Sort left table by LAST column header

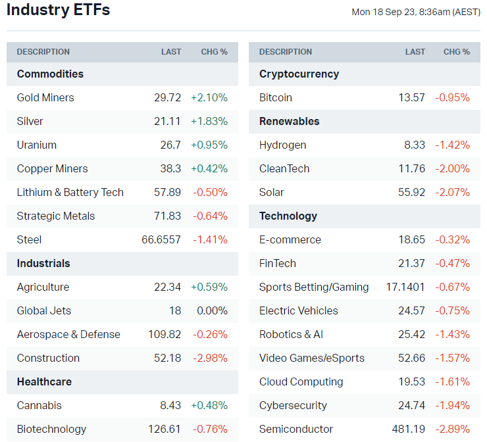171,52
